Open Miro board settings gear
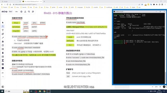The width and height of the screenshot is (167, 93). pyautogui.click(x=21, y=12)
